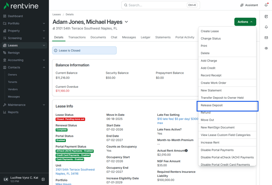Image resolution: width=272 pixels, height=185 pixels.
Task: Click the Leases breadcrumb link
Action: [56, 15]
